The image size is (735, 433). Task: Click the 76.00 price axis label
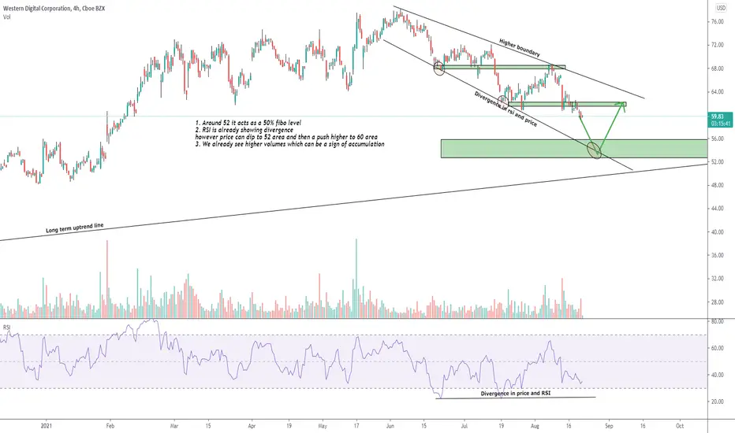point(717,21)
